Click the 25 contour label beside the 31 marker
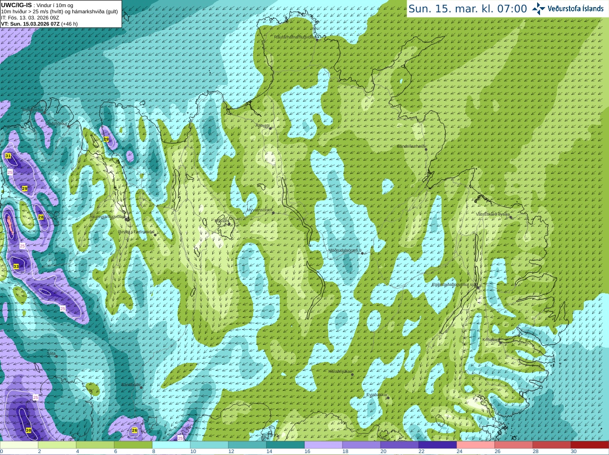This screenshot has width=609, height=455. point(10,172)
